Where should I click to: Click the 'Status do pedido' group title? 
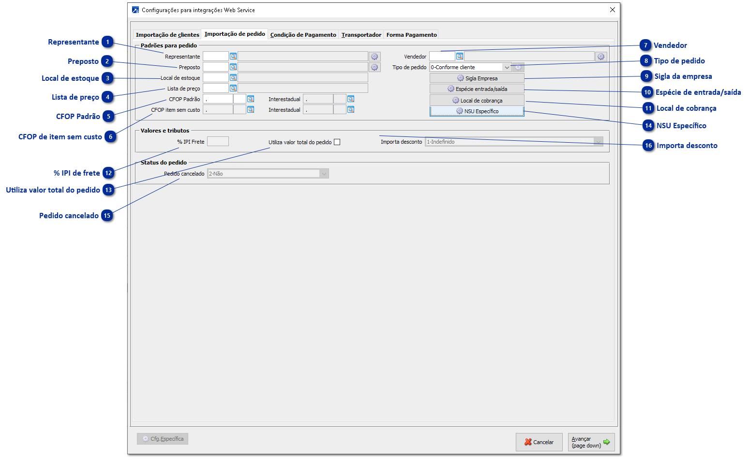[x=164, y=163]
